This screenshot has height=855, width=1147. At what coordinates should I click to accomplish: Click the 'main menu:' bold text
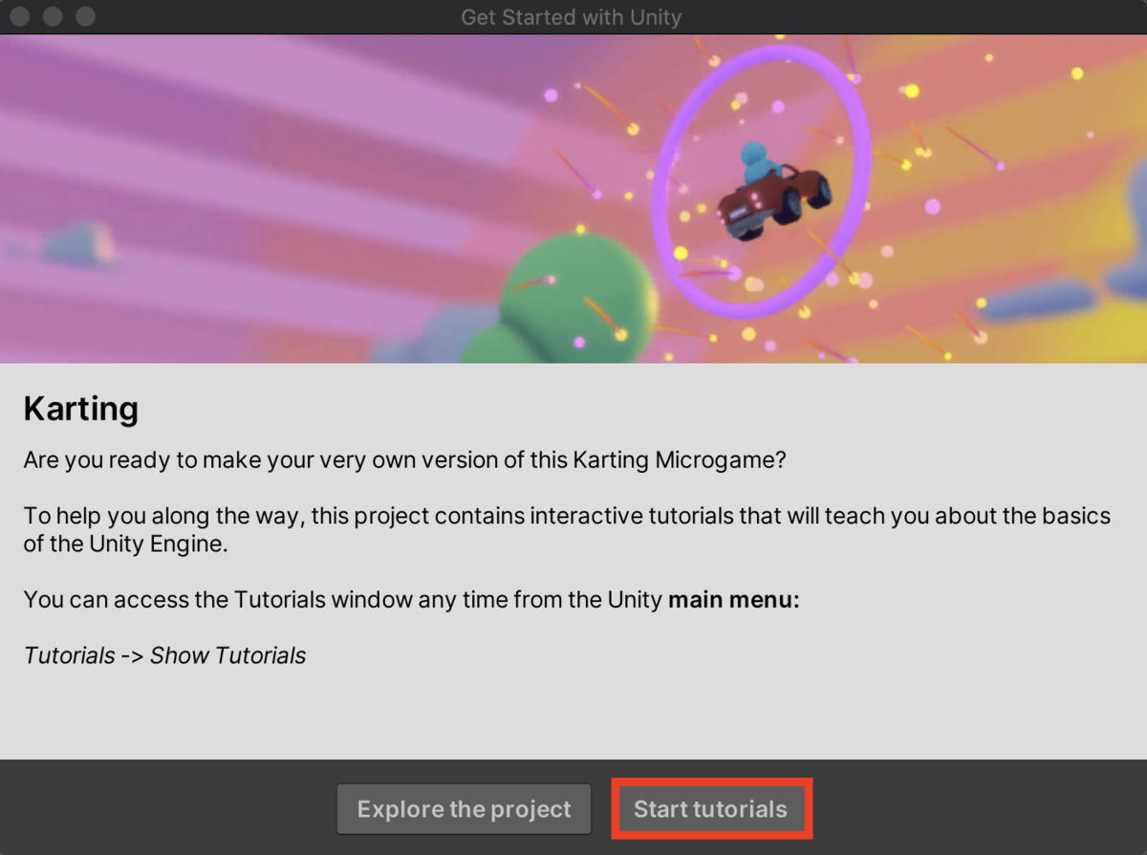[733, 600]
